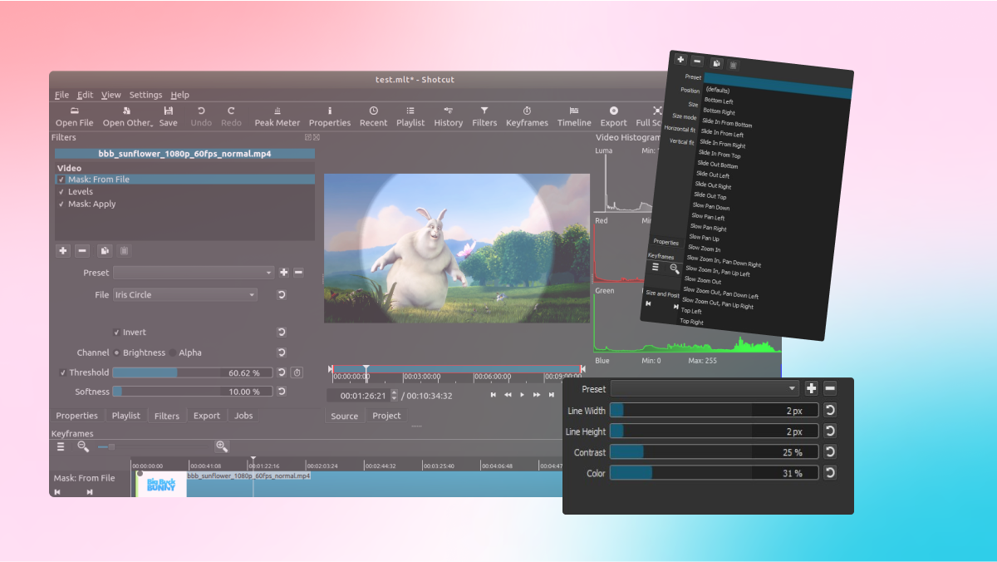This screenshot has width=997, height=562.
Task: Copy the filters with the copy icon
Action: click(x=104, y=250)
